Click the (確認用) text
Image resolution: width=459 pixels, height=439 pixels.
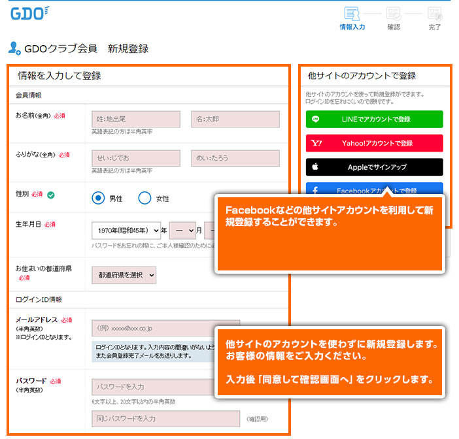pos(257,419)
